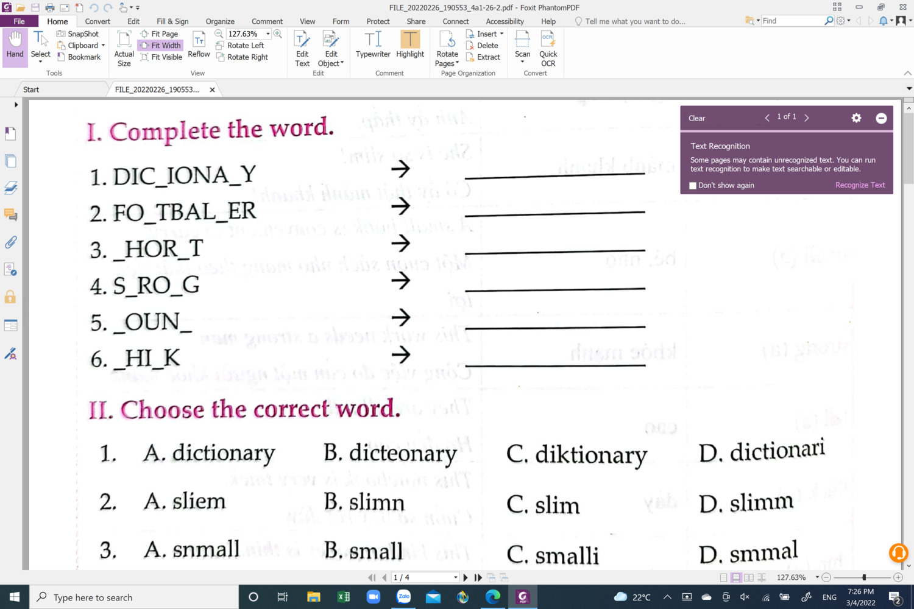Select the Typewriter tool
914x609 pixels.
pos(373,46)
